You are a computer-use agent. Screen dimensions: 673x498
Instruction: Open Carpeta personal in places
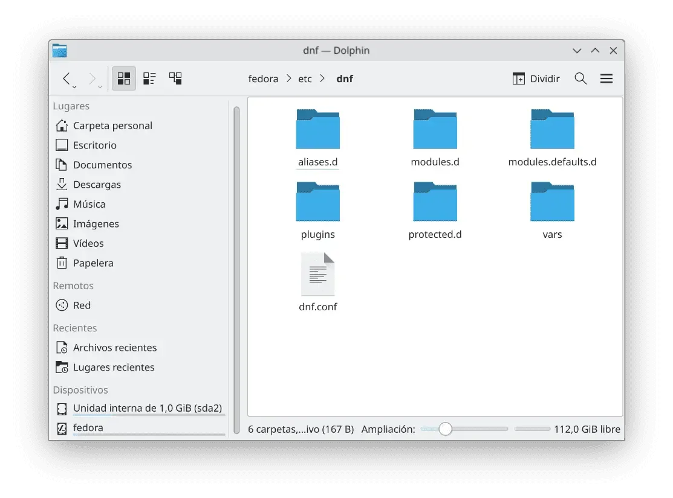tap(140, 126)
